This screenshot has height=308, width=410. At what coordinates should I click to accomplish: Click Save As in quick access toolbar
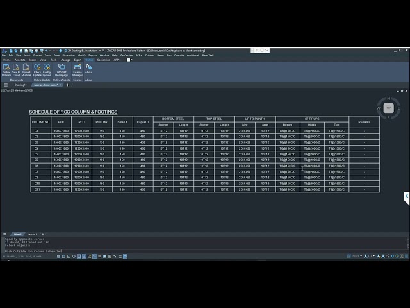26,51
